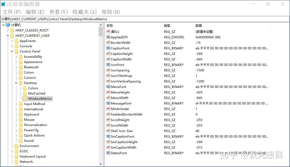Click tree pane scroll up arrow
The image size is (290, 167).
coord(101,25)
